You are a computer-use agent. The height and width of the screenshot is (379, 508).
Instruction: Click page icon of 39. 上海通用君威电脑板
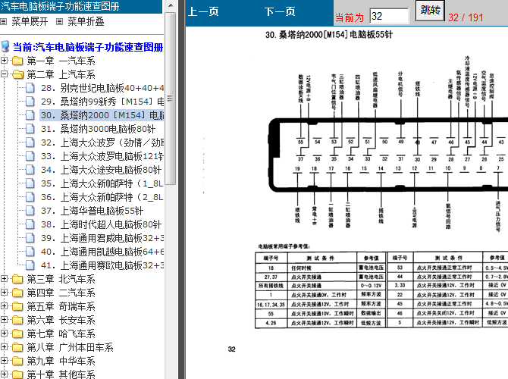(x=30, y=238)
